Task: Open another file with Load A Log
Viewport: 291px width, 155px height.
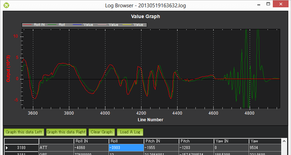Action: pyautogui.click(x=130, y=132)
